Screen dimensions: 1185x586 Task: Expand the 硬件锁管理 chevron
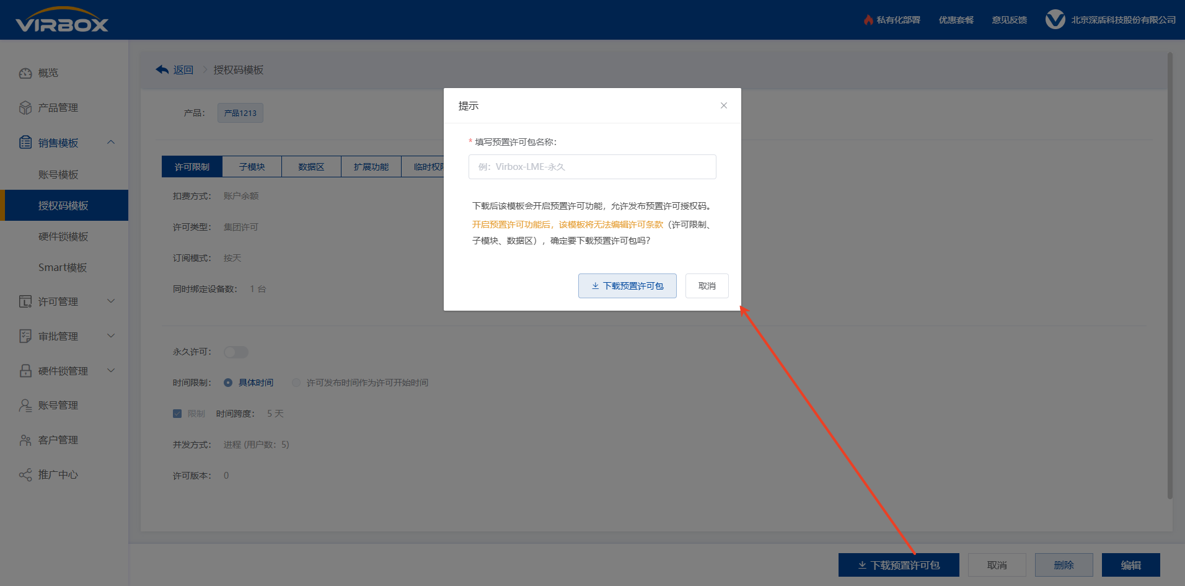pos(111,371)
